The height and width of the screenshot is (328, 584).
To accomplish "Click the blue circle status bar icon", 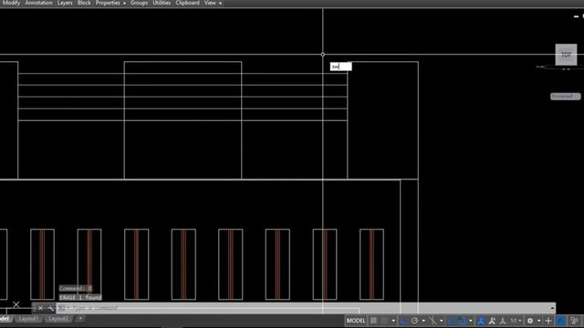I will tap(560, 320).
